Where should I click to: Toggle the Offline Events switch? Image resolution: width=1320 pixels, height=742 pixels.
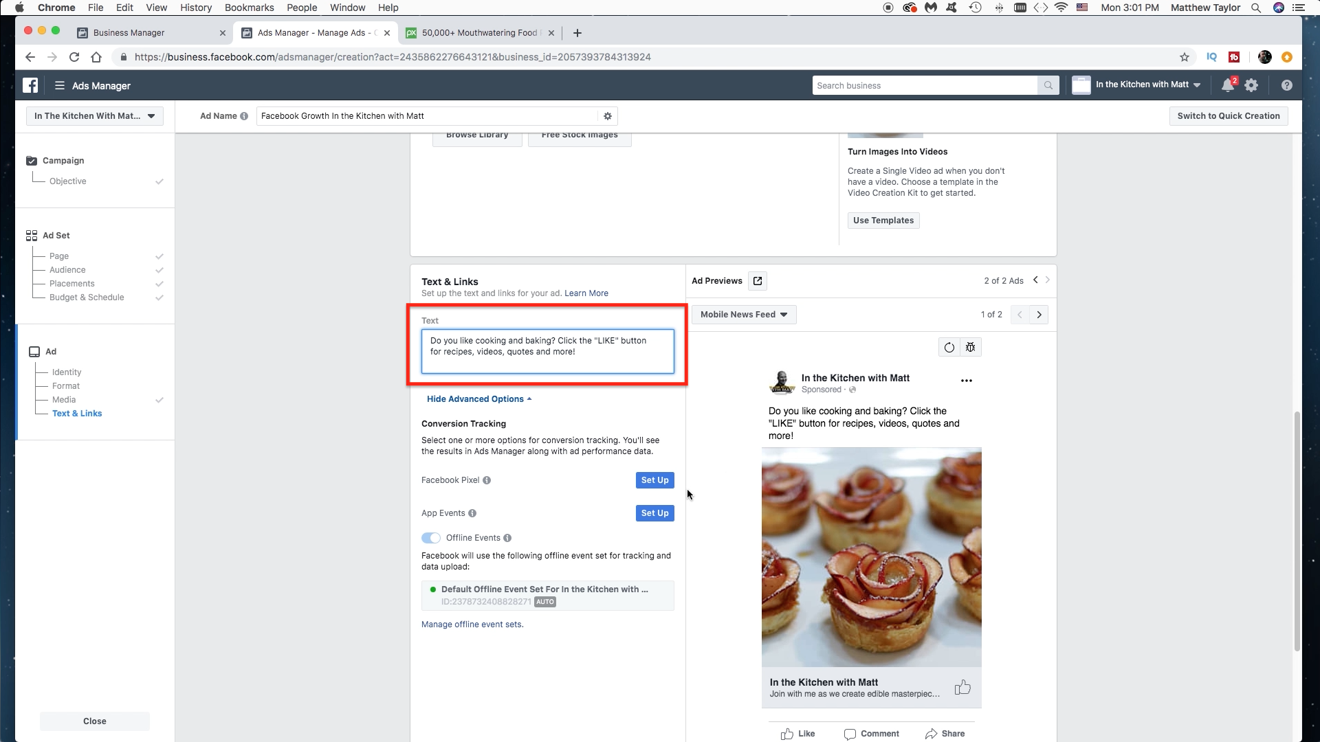click(x=430, y=537)
